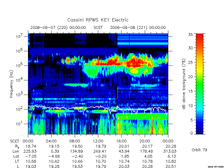The height and width of the screenshot is (168, 224).
Task: Click the LT value 10.62
Action: click(x=54, y=161)
